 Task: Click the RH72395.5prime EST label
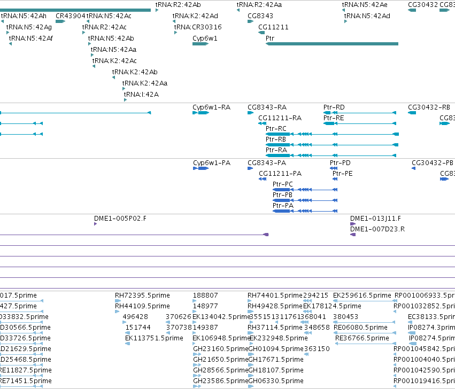[x=142, y=295]
